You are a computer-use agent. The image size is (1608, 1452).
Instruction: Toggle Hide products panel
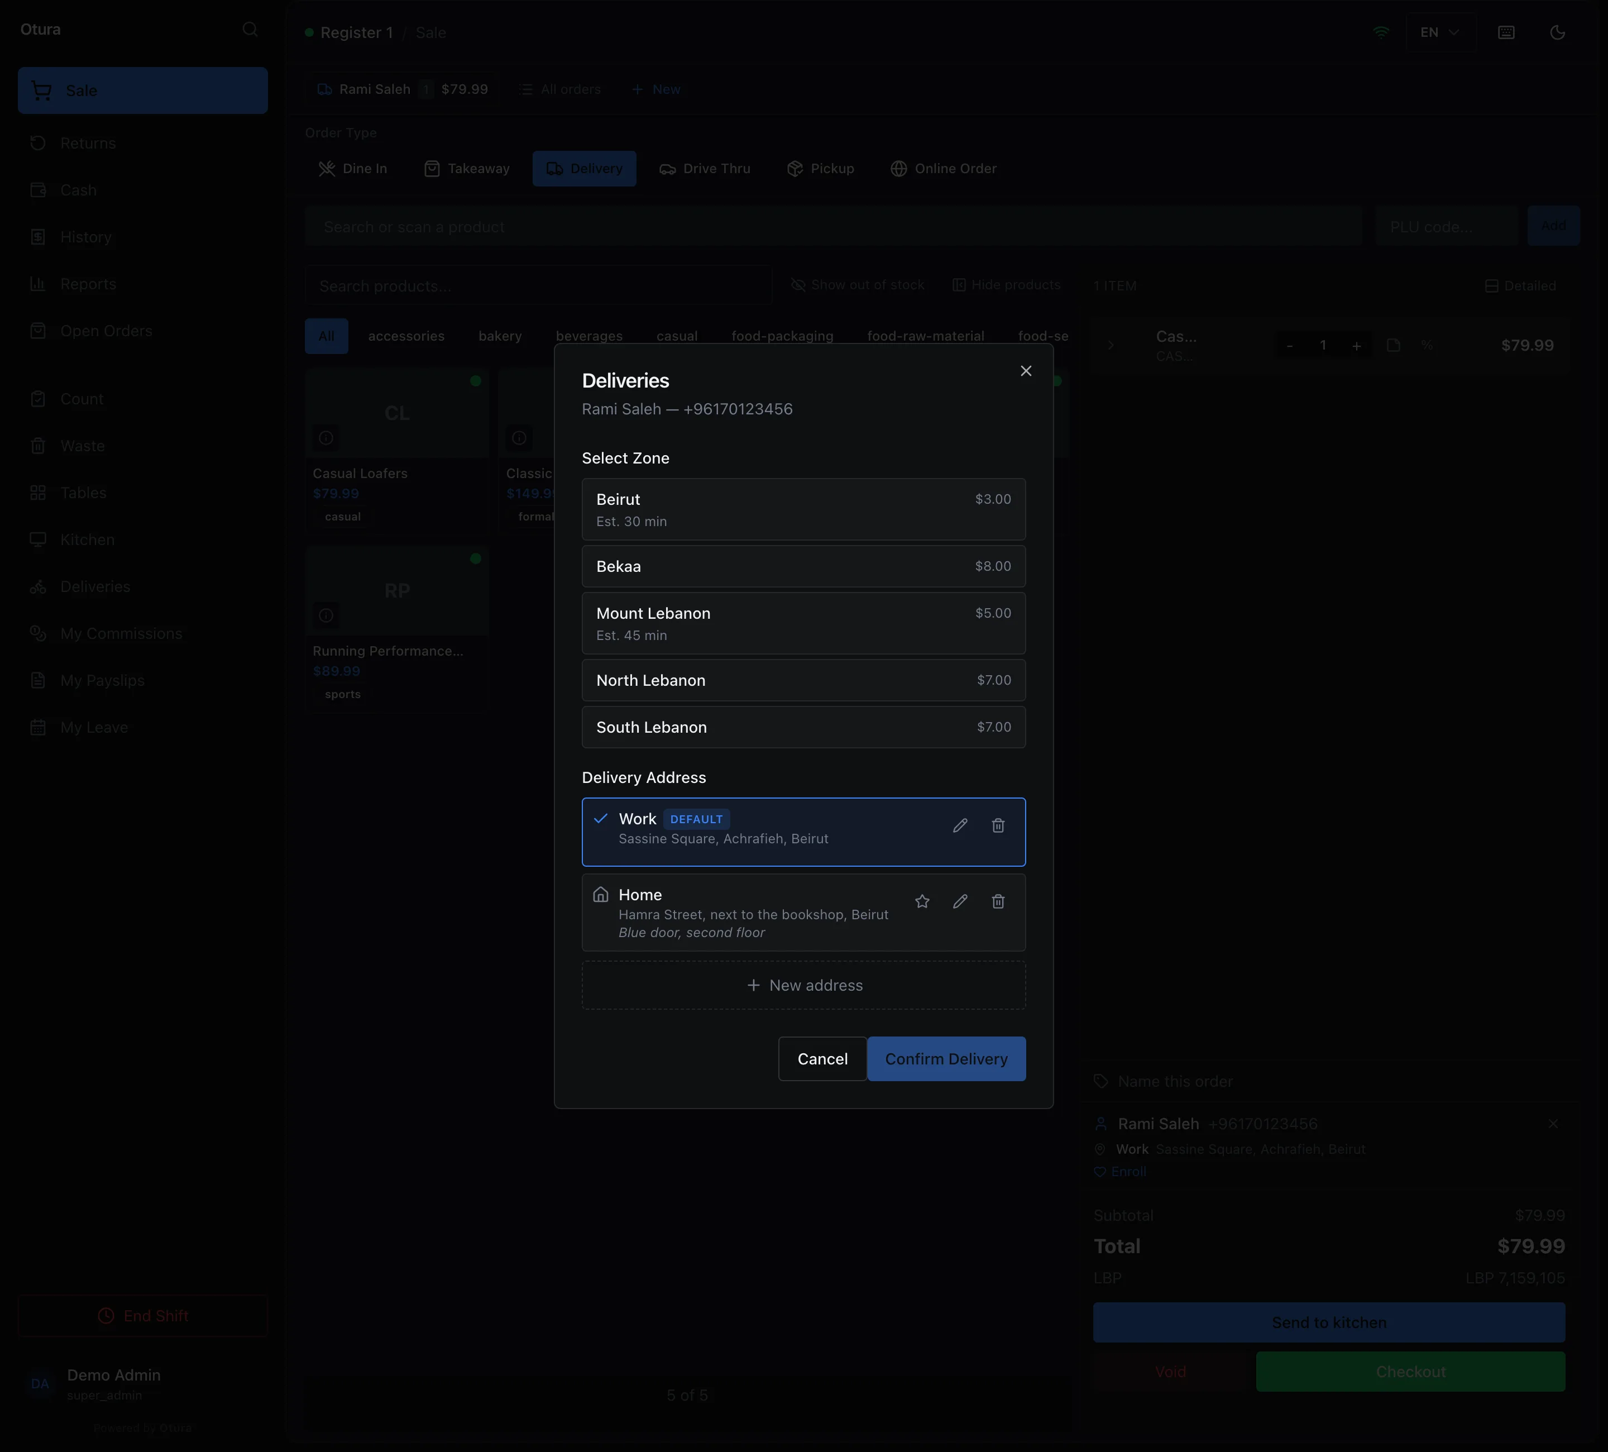tap(1007, 285)
